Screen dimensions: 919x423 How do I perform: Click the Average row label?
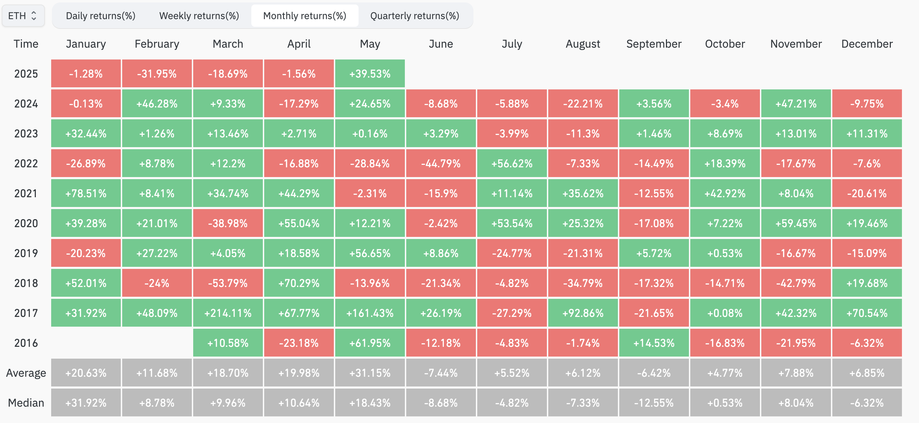click(26, 373)
